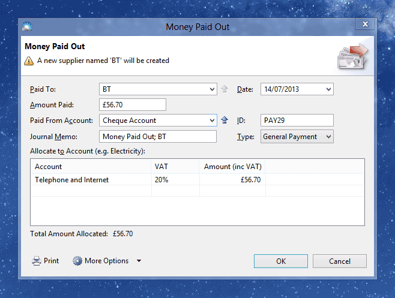The height and width of the screenshot is (298, 395).
Task: Click the warning icon beside new supplier message
Action: 29,61
